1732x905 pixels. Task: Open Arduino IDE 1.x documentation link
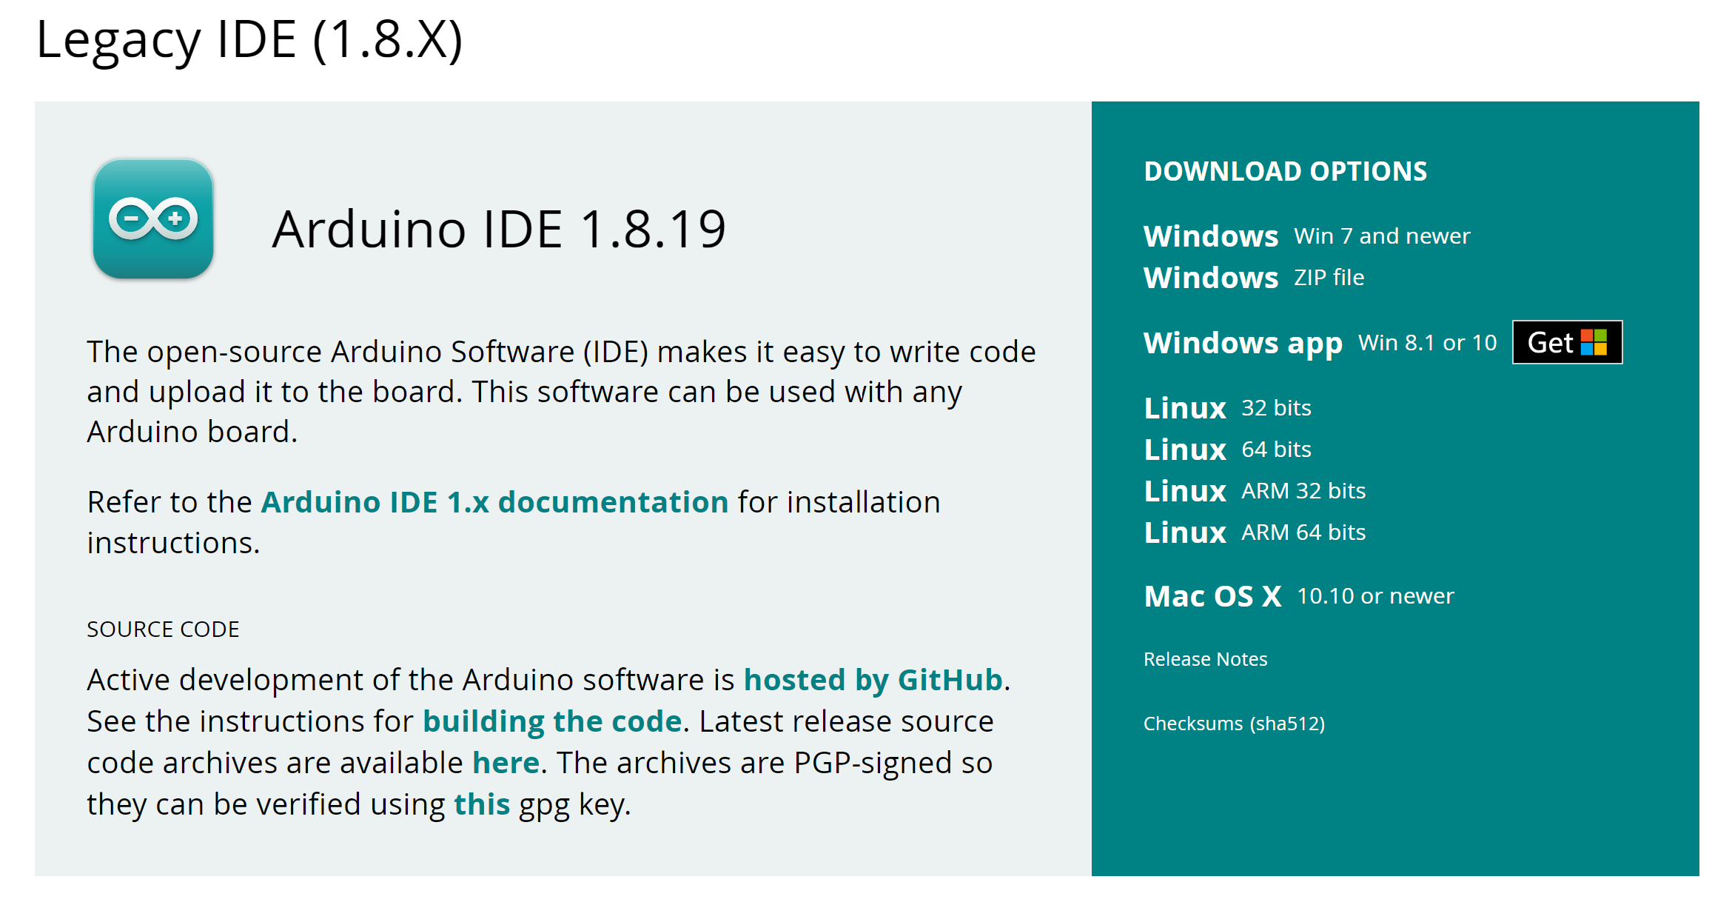tap(494, 502)
